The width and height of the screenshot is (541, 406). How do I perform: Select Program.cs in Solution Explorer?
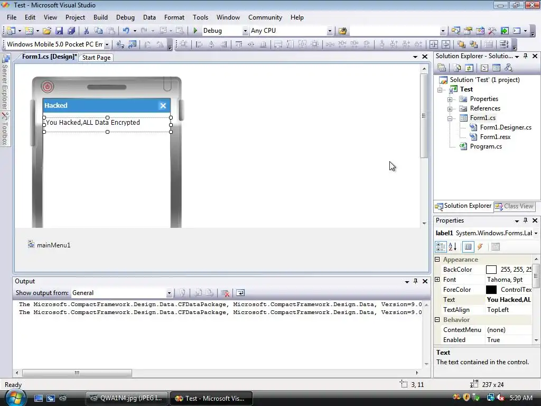[x=486, y=146]
